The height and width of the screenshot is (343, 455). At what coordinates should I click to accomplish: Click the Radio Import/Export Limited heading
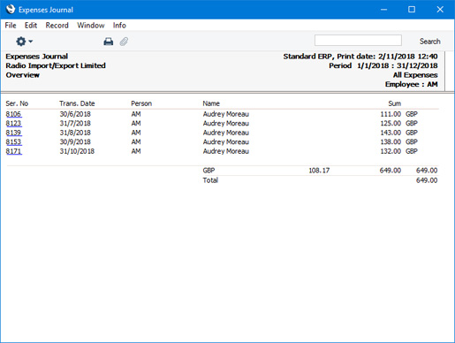tap(56, 65)
